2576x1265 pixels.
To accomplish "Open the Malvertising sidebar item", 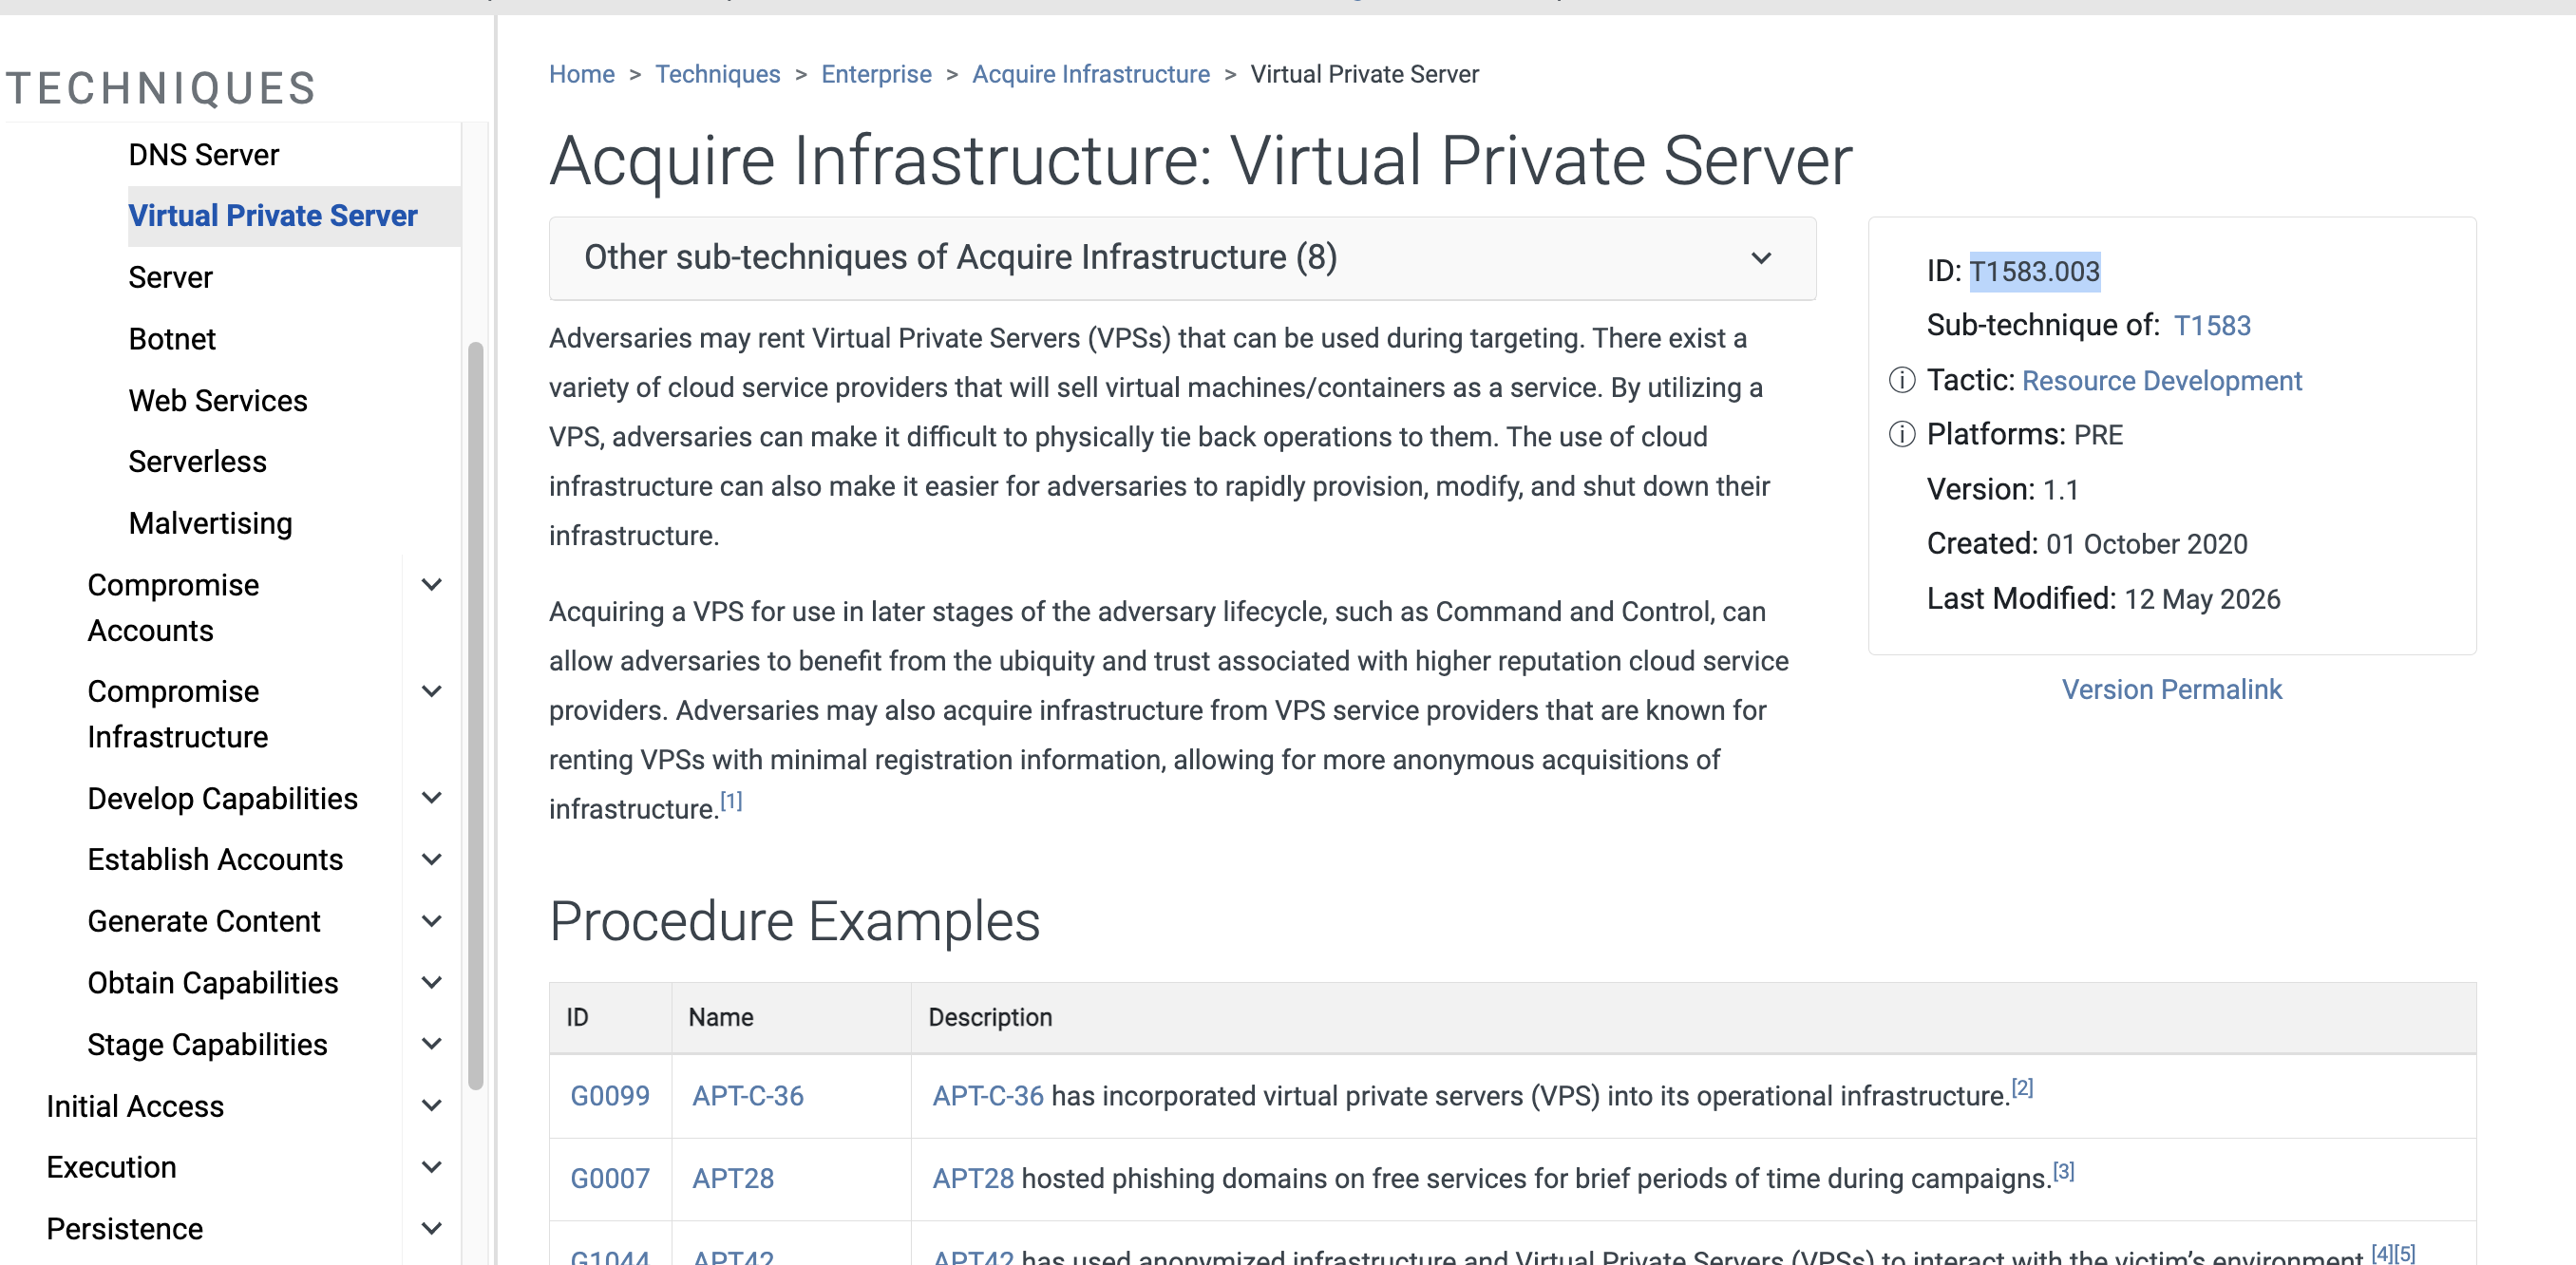I will (x=211, y=523).
